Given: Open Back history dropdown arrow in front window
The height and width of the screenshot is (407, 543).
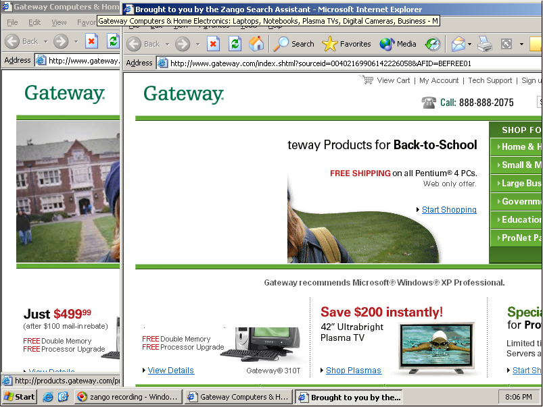Looking at the screenshot, I should tap(167, 45).
